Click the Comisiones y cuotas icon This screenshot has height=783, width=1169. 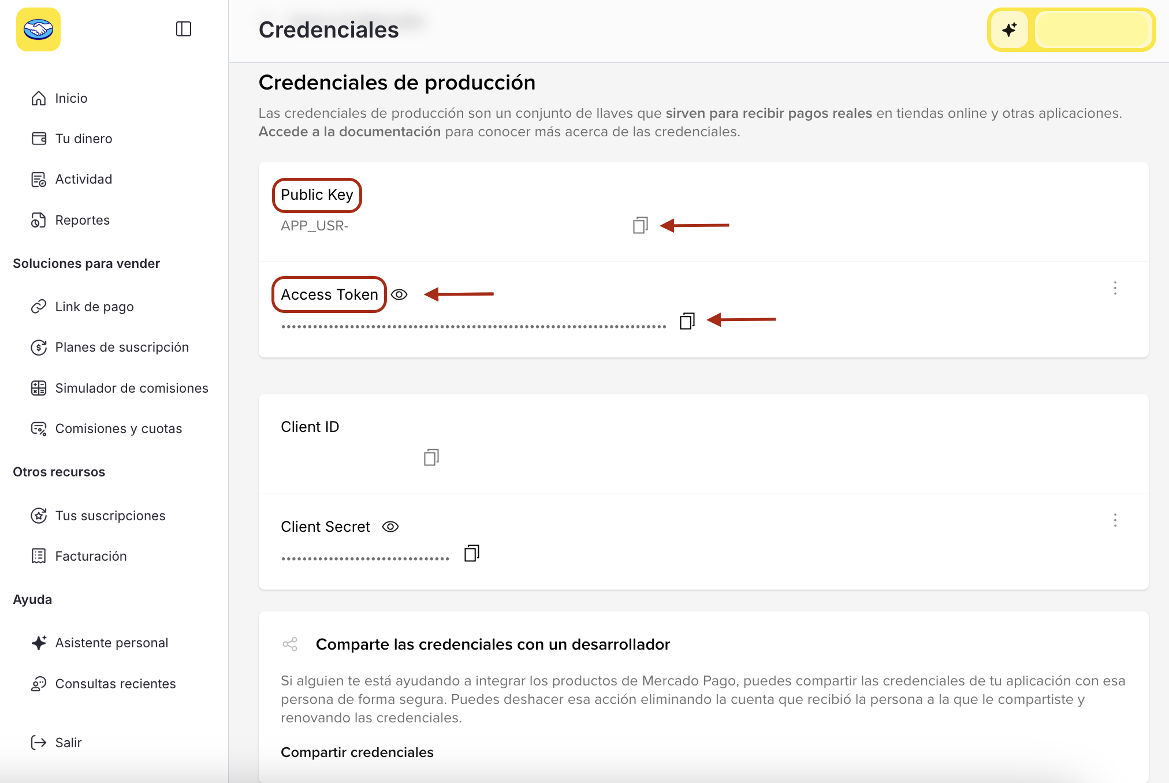coord(39,428)
